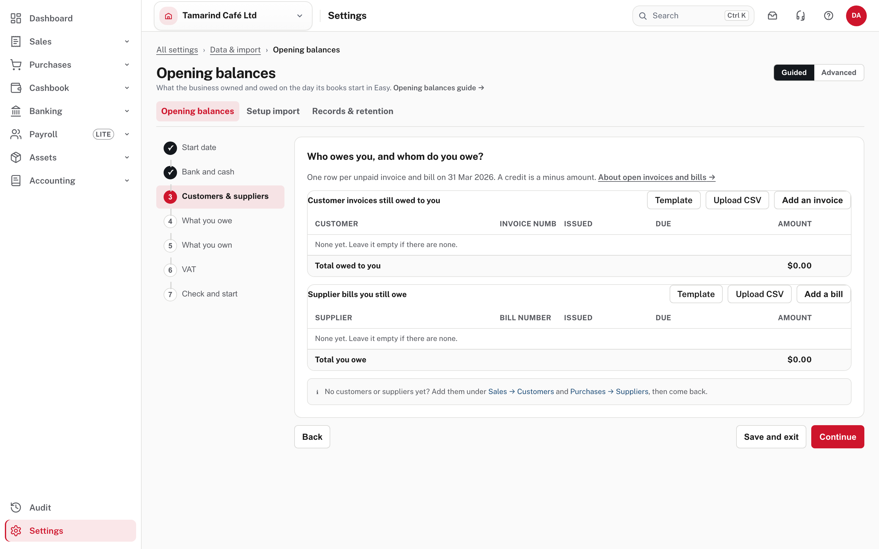This screenshot has width=879, height=549.
Task: Open Sales → Customers link
Action: [520, 391]
